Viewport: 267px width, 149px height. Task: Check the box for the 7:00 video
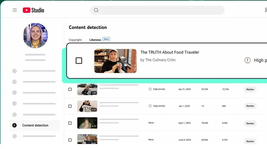[x=70, y=90]
